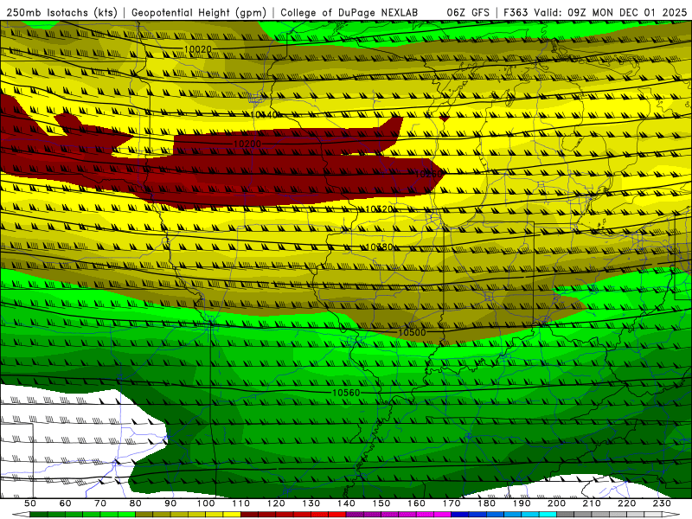Click the 210 legend value
692x519 pixels.
pos(592,503)
